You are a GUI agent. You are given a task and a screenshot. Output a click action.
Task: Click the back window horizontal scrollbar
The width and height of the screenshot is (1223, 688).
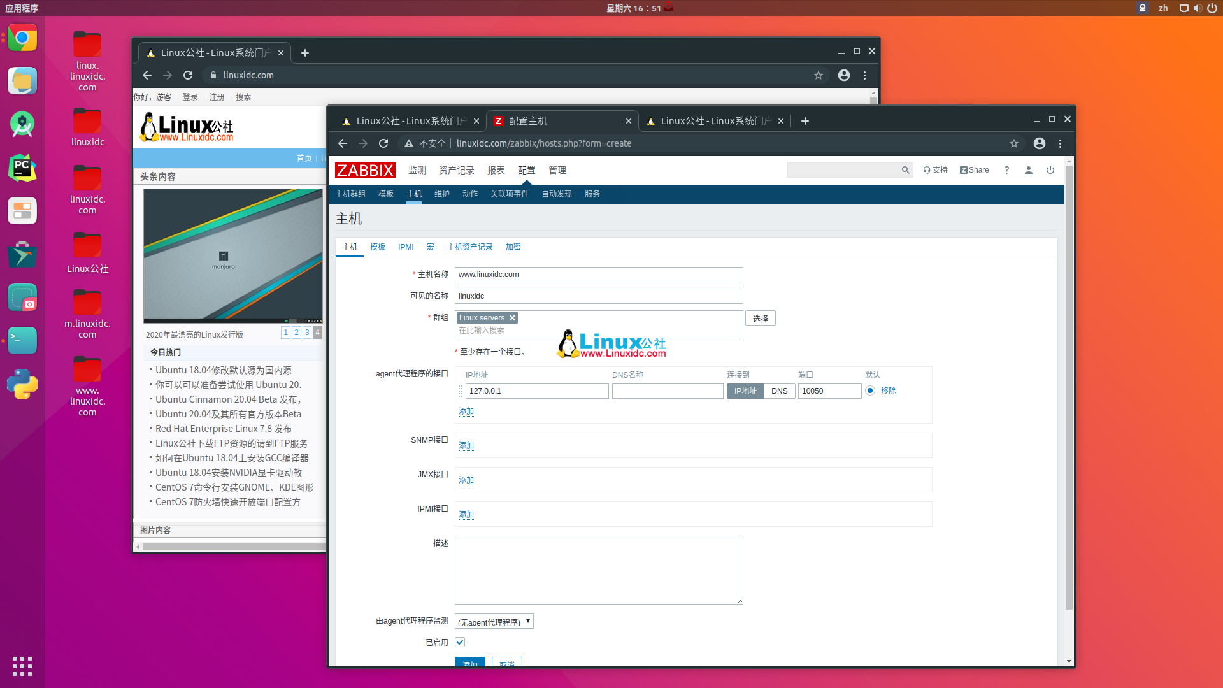(236, 547)
